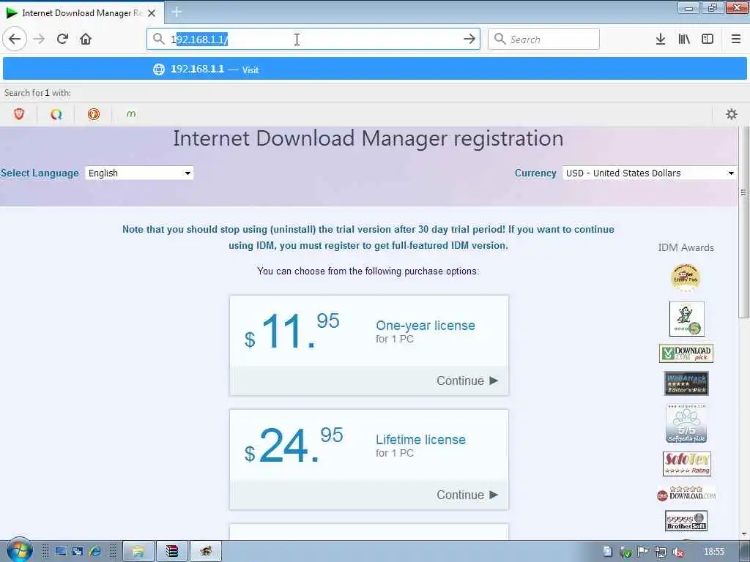The width and height of the screenshot is (750, 562).
Task: Click the muted volume tray icon
Action: [x=677, y=552]
